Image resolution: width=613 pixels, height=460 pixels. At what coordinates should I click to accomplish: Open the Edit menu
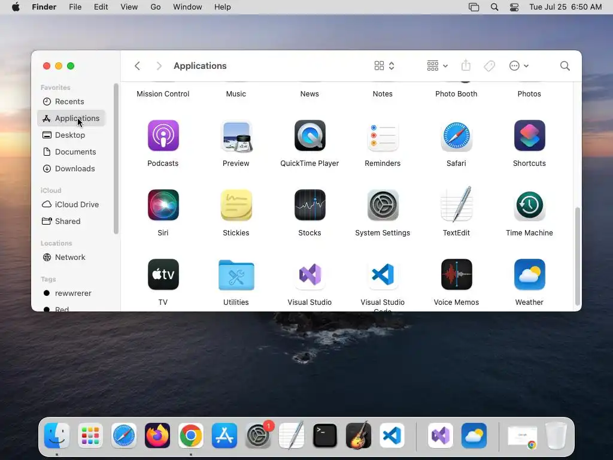pyautogui.click(x=101, y=7)
